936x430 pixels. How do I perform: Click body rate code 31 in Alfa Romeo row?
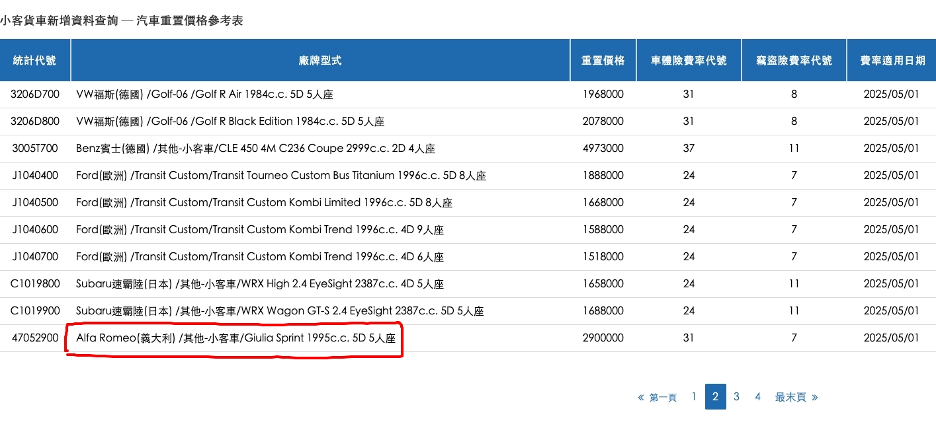(x=689, y=338)
